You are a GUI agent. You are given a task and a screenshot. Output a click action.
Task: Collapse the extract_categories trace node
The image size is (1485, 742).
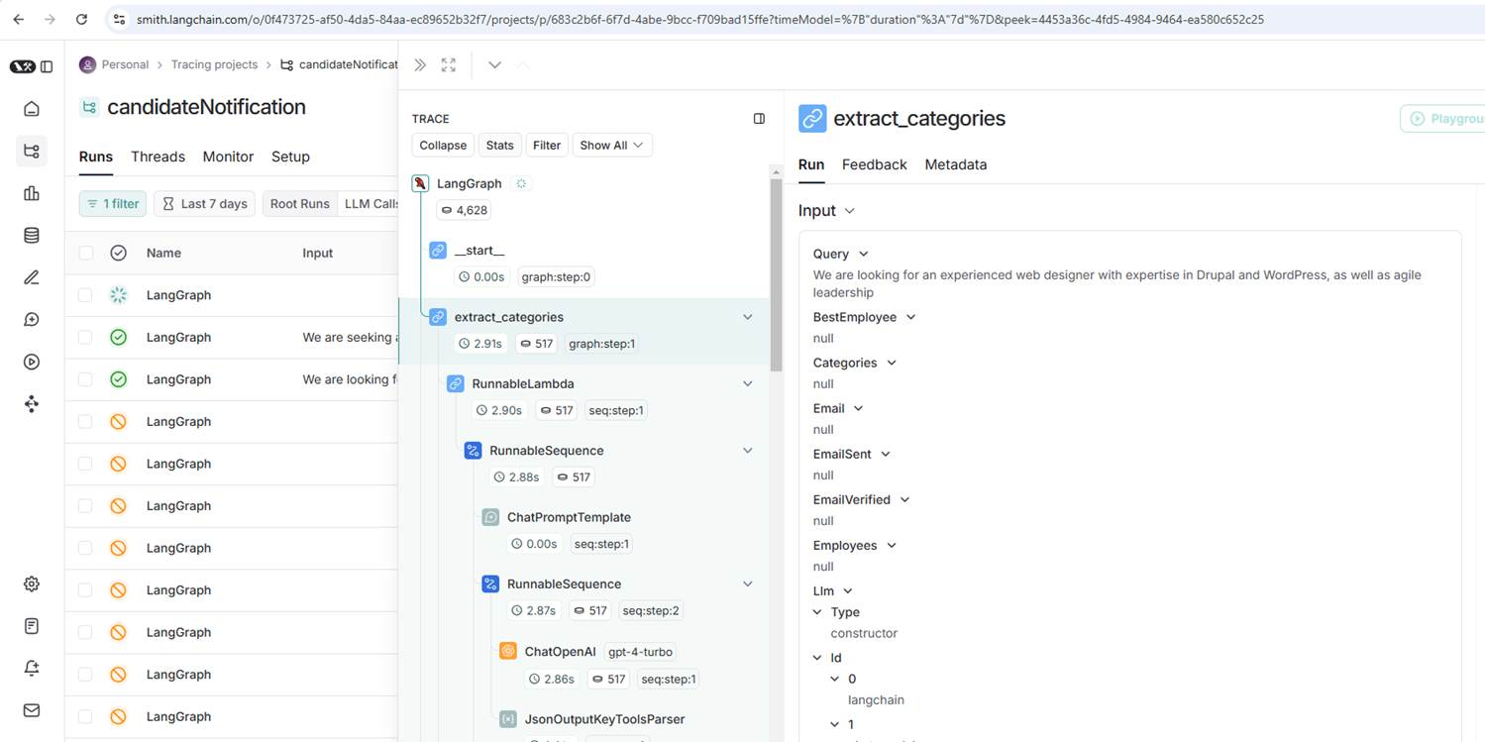click(x=748, y=317)
